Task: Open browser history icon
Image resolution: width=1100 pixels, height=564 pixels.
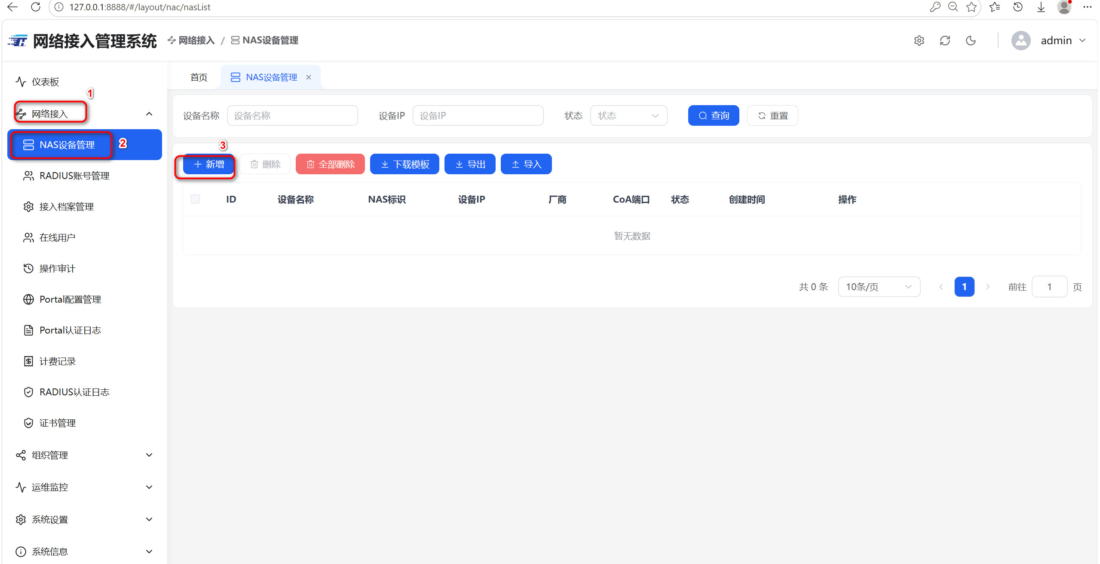Action: (x=1018, y=7)
